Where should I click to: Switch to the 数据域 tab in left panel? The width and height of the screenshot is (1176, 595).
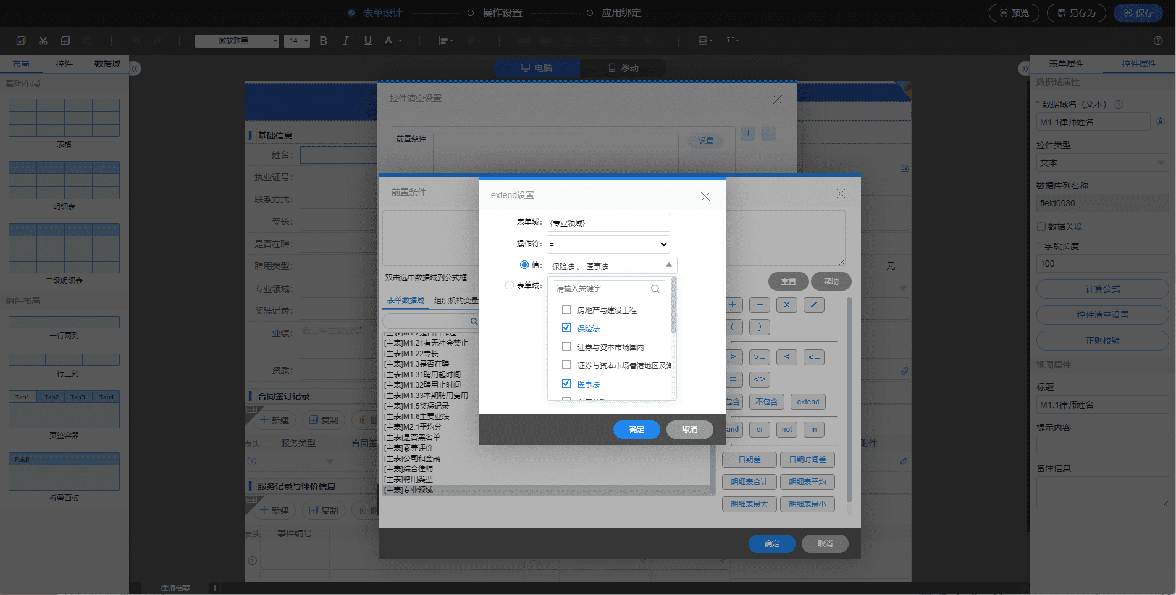tap(107, 64)
